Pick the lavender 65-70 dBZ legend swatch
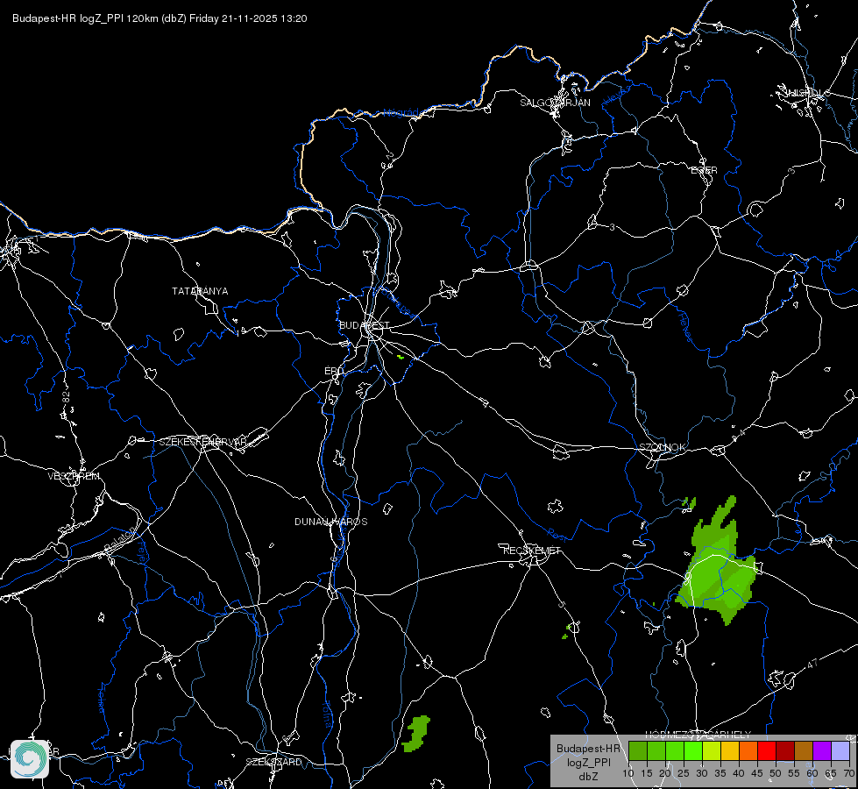Screen dimensions: 858x789 tap(840, 750)
